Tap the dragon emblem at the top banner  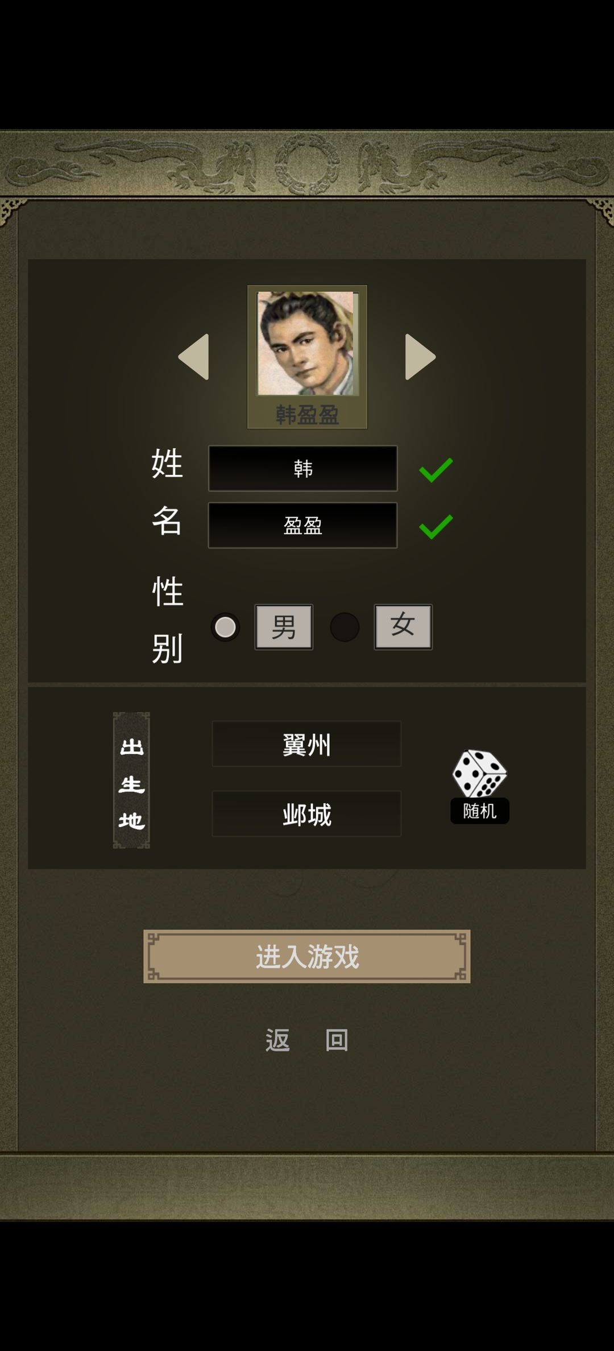[307, 164]
